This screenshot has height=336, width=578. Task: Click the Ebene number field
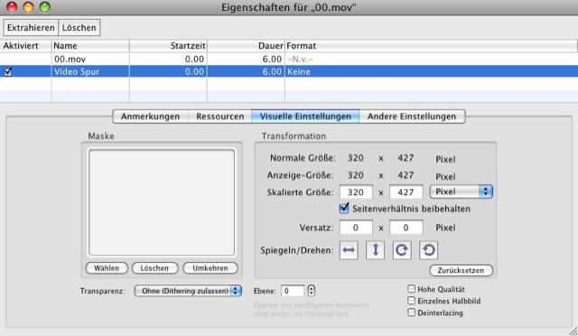click(293, 291)
